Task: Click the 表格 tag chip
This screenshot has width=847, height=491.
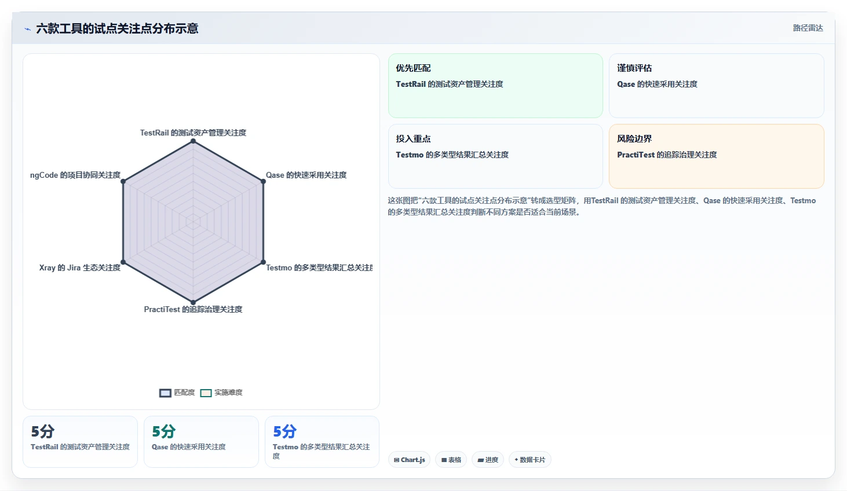Action: coord(451,460)
